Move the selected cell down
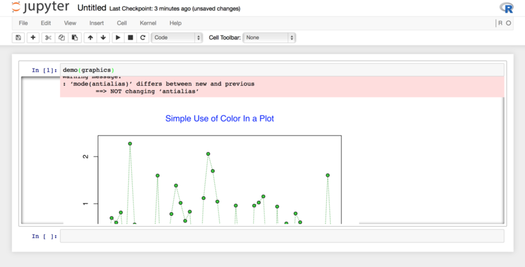 click(103, 37)
